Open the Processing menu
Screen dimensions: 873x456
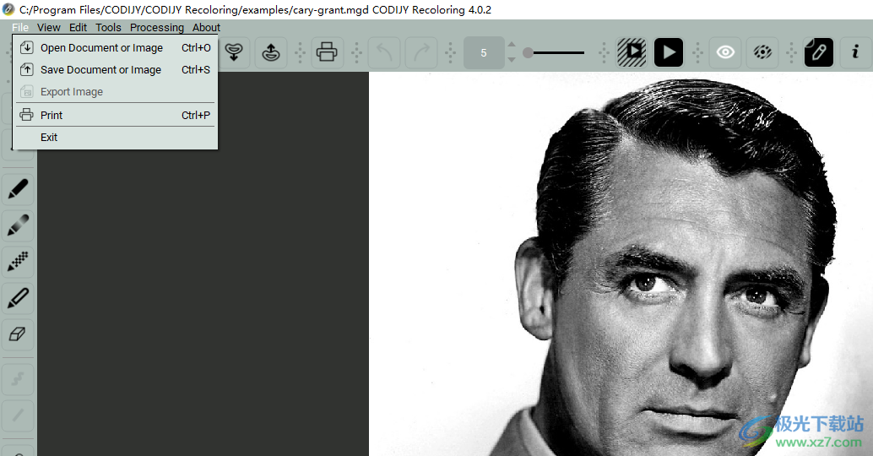(x=156, y=28)
